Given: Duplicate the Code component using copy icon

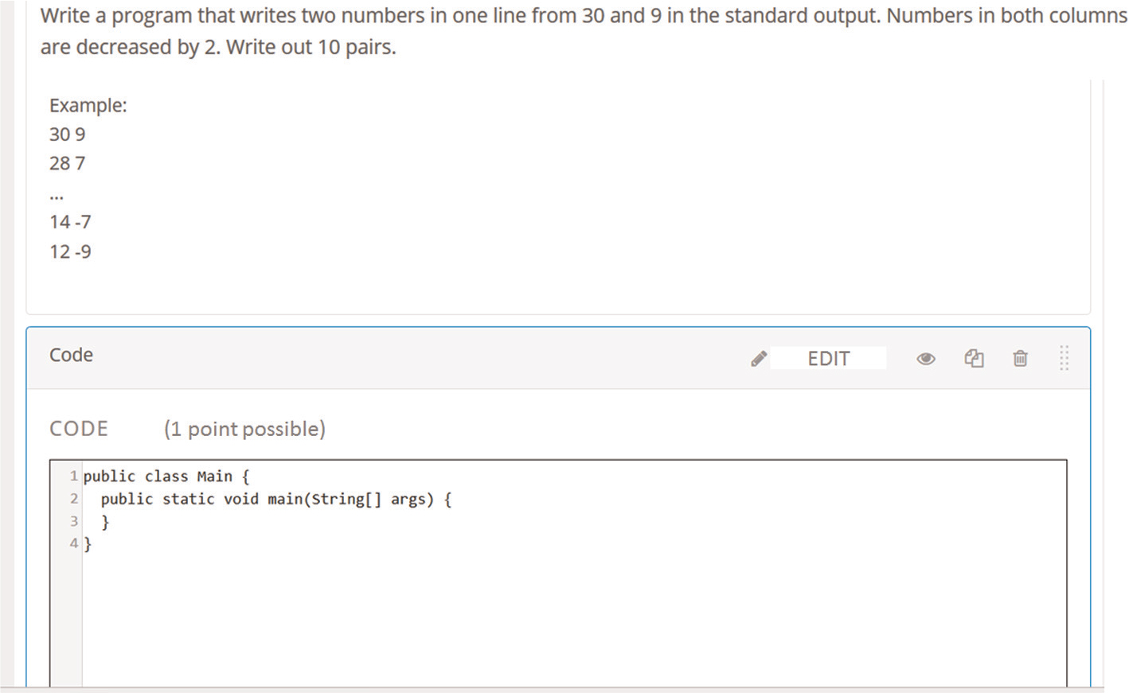Looking at the screenshot, I should click(x=974, y=359).
